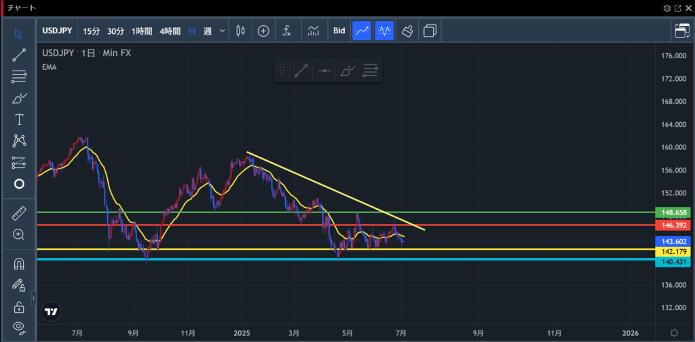Open multi-chart layout icon at top right
Viewport: 695px width, 342px height.
682,31
